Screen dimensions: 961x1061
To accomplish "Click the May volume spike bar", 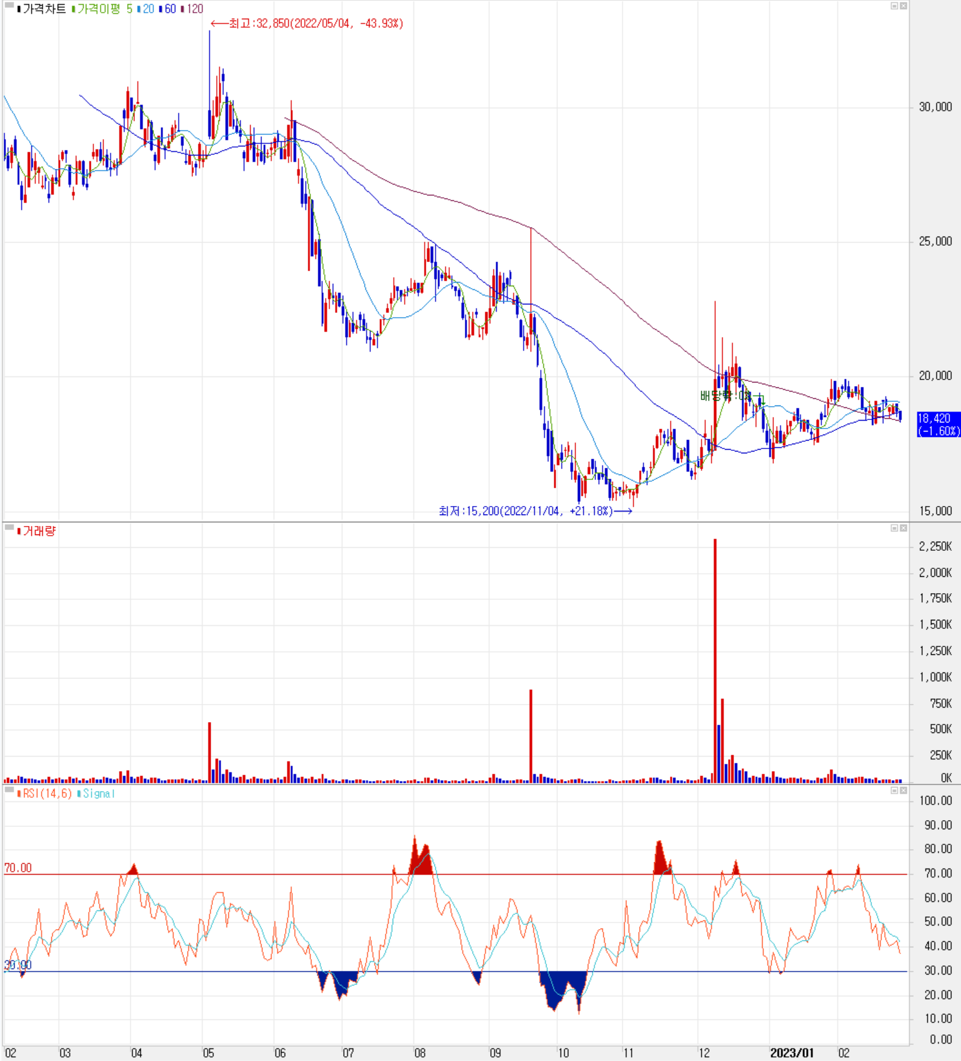I will click(x=209, y=752).
